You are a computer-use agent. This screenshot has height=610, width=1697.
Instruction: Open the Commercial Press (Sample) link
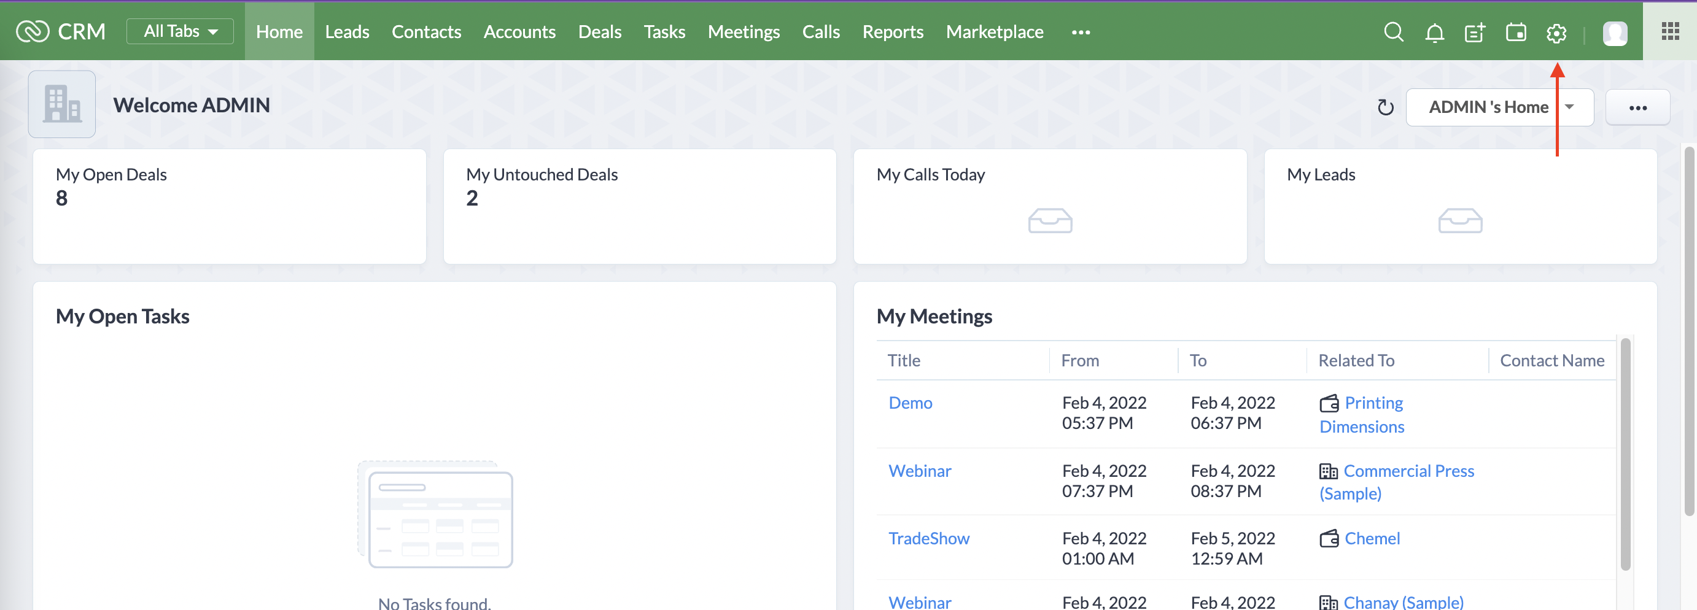point(1397,482)
